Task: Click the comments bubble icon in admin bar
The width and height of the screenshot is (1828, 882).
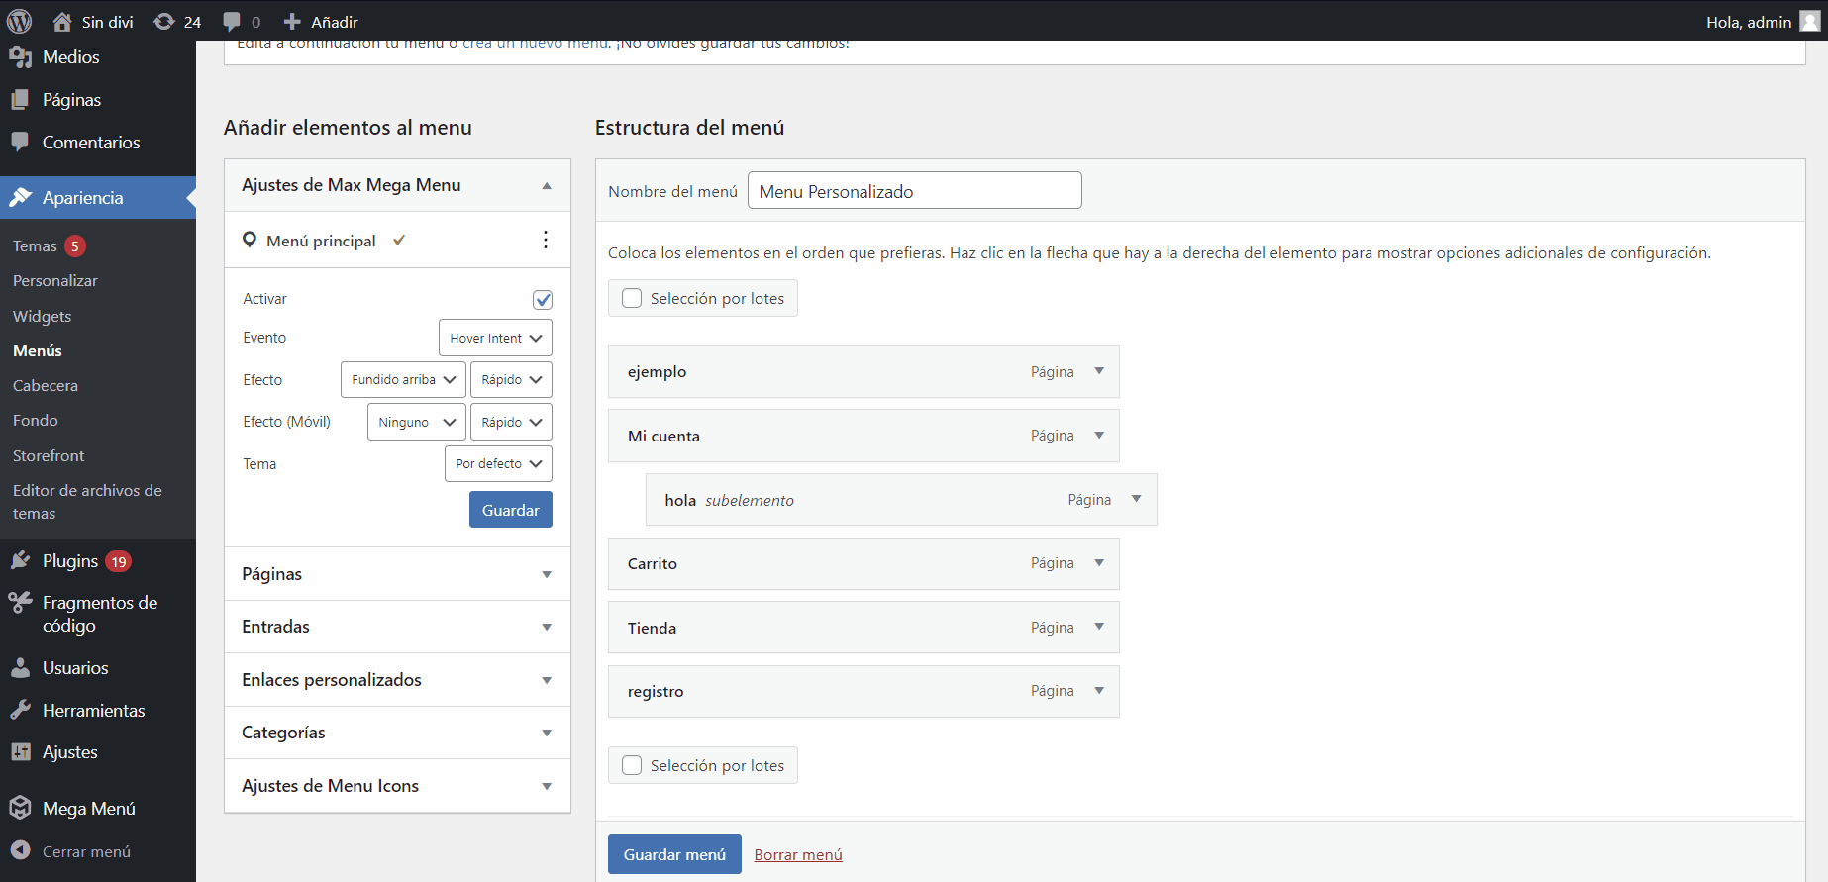Action: (x=232, y=21)
